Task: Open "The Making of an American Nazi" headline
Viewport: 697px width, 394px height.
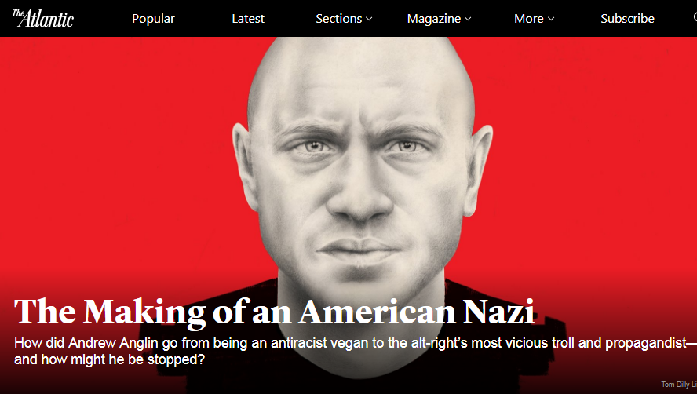Action: 274,312
